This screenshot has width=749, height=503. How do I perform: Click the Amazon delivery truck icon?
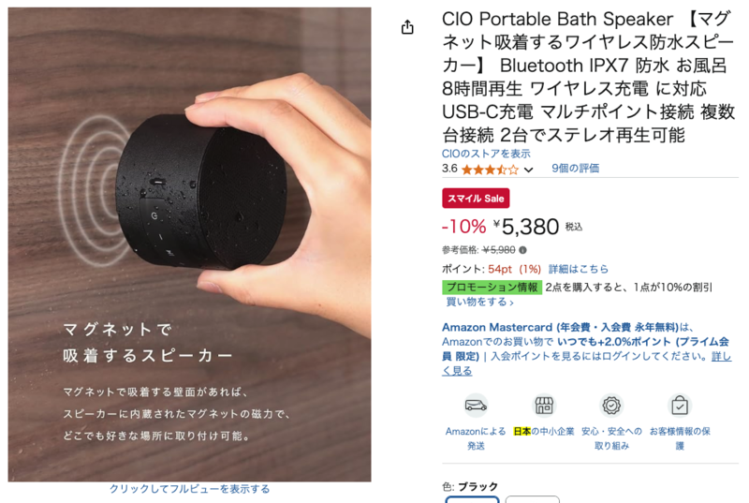point(476,406)
